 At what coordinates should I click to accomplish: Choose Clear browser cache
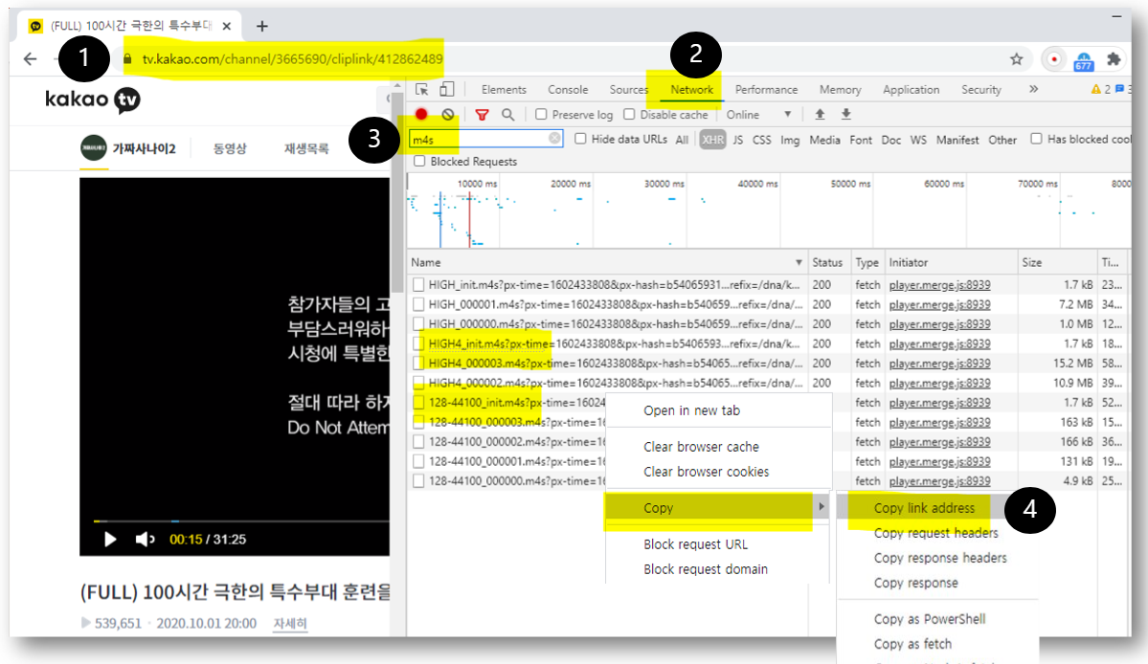pos(701,446)
